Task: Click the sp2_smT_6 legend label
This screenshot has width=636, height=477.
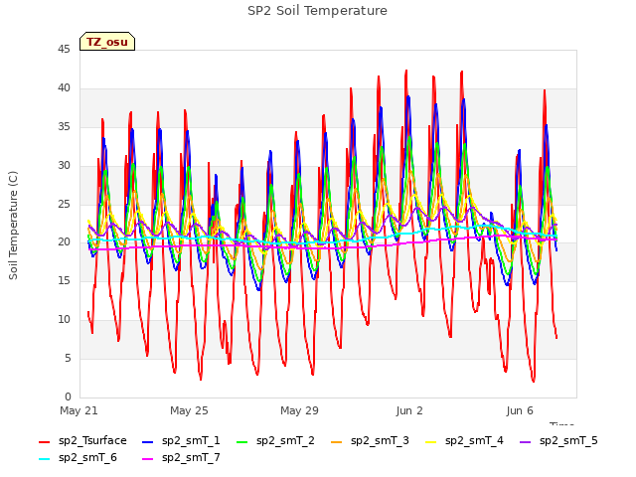Action: (87, 458)
